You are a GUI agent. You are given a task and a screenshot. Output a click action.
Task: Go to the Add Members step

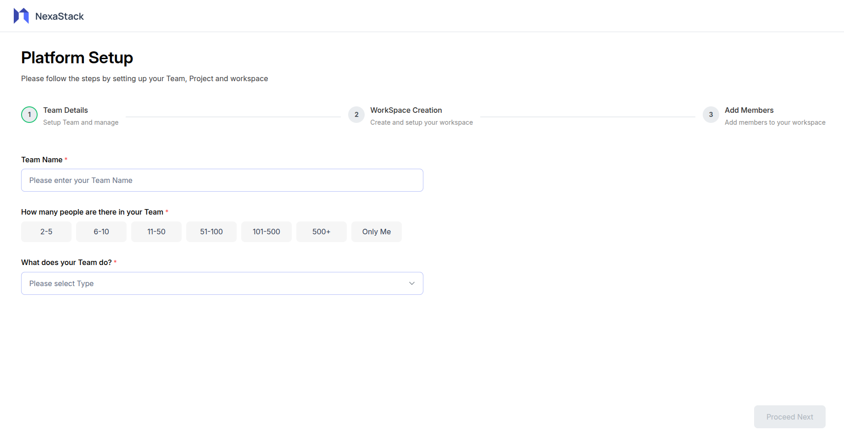[749, 110]
